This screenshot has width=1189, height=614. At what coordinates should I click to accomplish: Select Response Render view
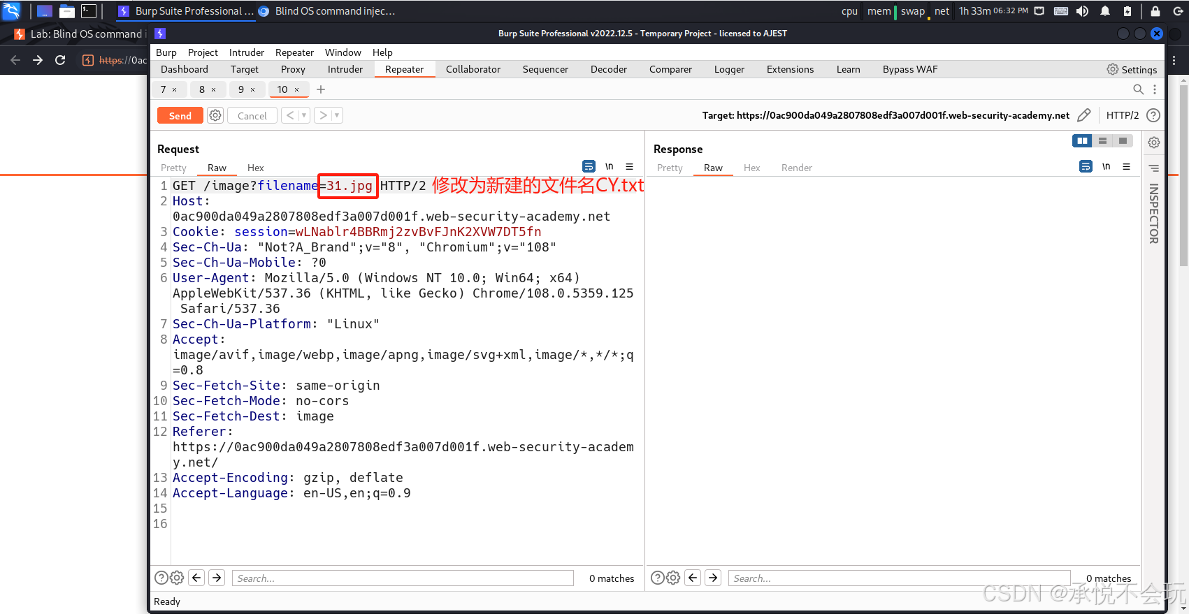[797, 168]
